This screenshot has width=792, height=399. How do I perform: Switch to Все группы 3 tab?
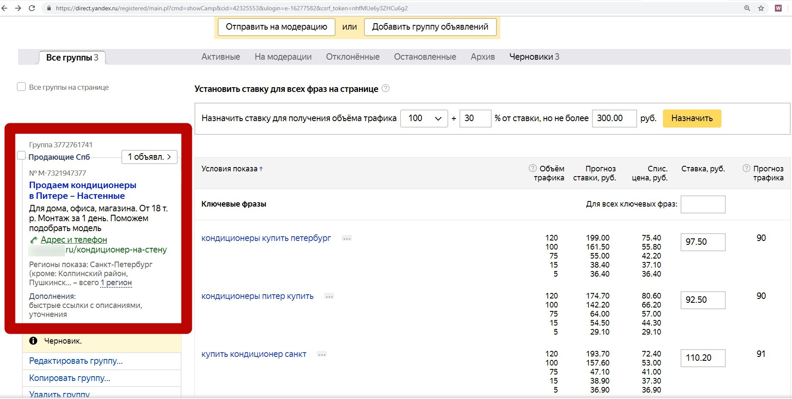[x=72, y=58]
